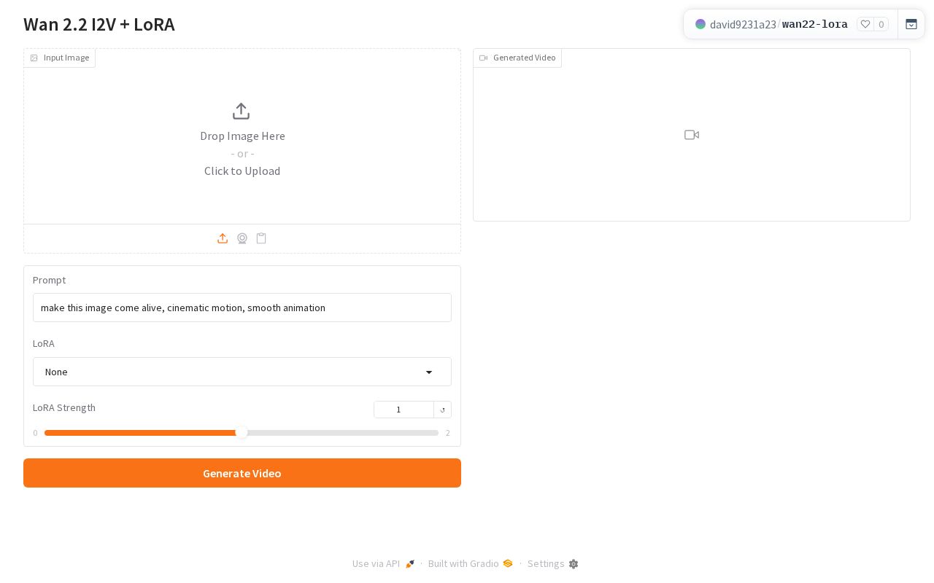934x583 pixels.
Task: Click Drop Image Here upload area
Action: point(242,136)
